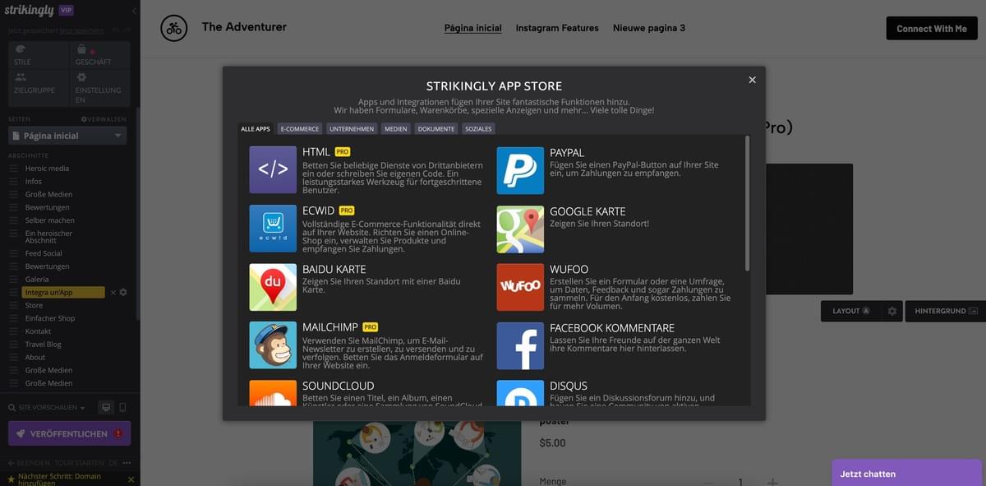Open more options dots in bottom bar
The width and height of the screenshot is (986, 486).
pos(126,463)
